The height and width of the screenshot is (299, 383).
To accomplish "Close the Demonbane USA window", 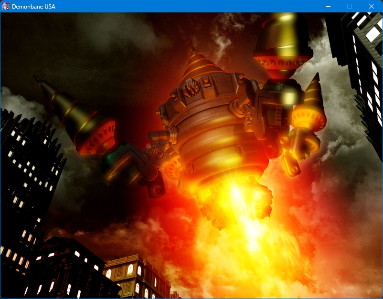I will tap(372, 6).
